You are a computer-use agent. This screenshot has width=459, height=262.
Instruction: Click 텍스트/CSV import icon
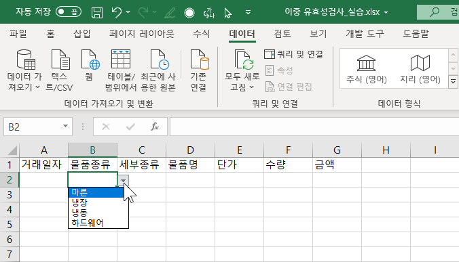pos(60,60)
